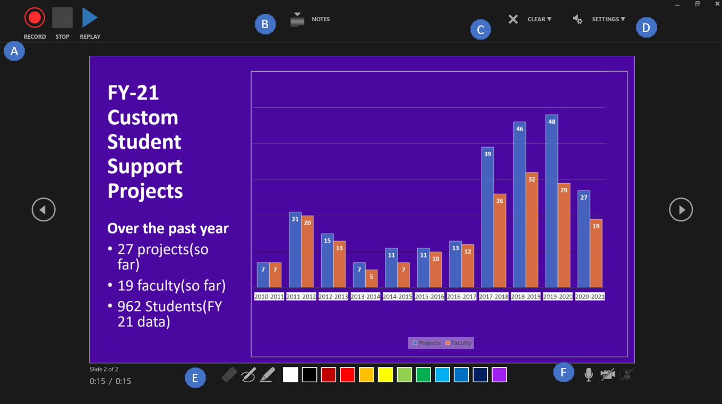Mute the microphone
722x404 pixels.
click(x=588, y=375)
